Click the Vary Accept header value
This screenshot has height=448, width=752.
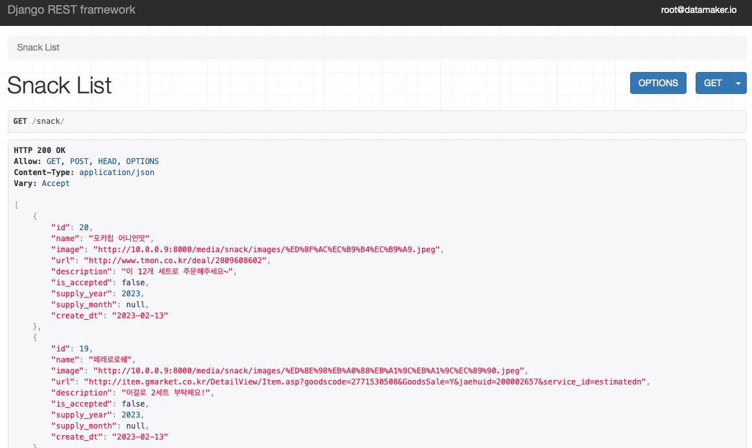tap(56, 183)
